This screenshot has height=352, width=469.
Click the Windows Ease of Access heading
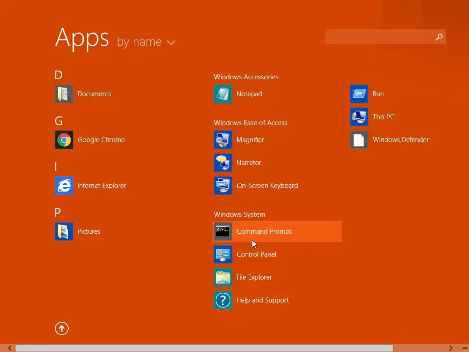(251, 123)
